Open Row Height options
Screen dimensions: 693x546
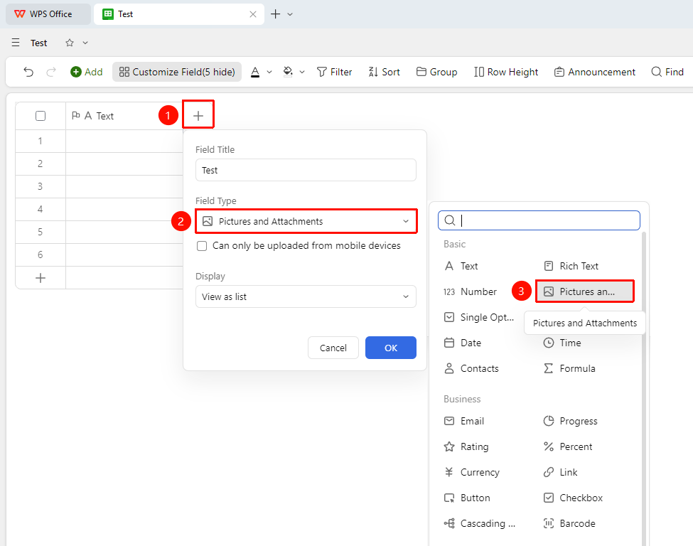506,72
